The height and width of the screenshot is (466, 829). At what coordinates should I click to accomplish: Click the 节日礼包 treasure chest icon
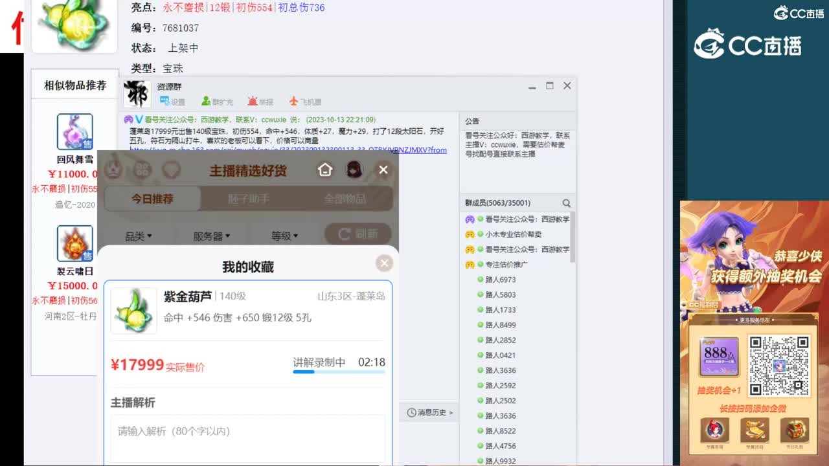click(794, 430)
